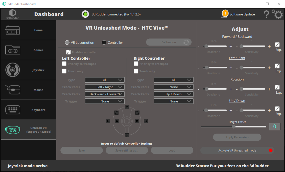Check Right Controller Touch only

pyautogui.click(x=136, y=71)
